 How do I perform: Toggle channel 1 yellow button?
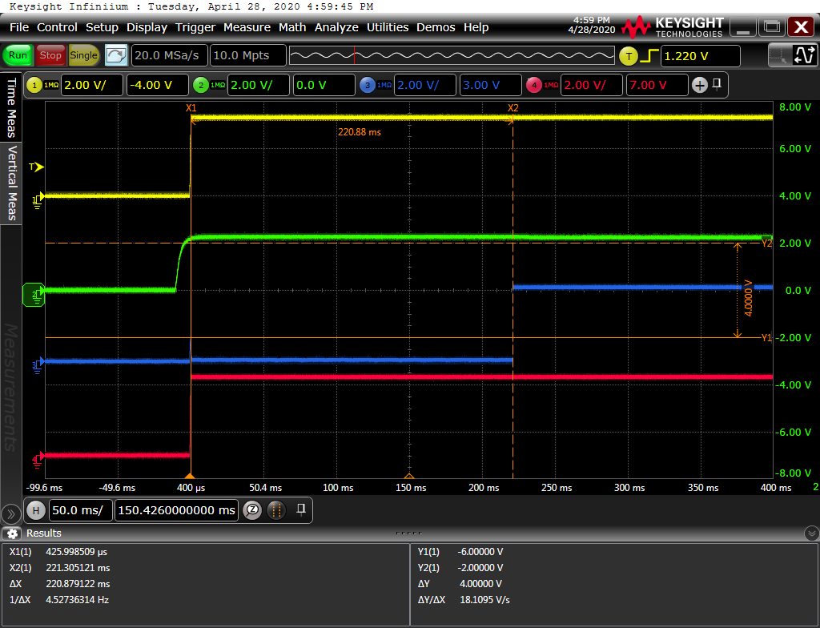34,85
